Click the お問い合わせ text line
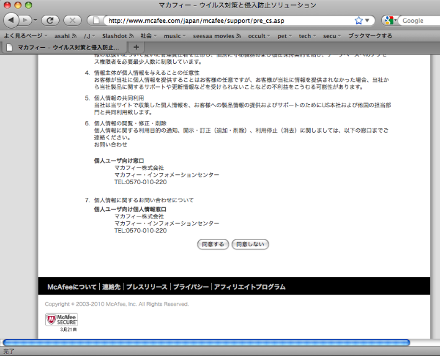 (110, 145)
